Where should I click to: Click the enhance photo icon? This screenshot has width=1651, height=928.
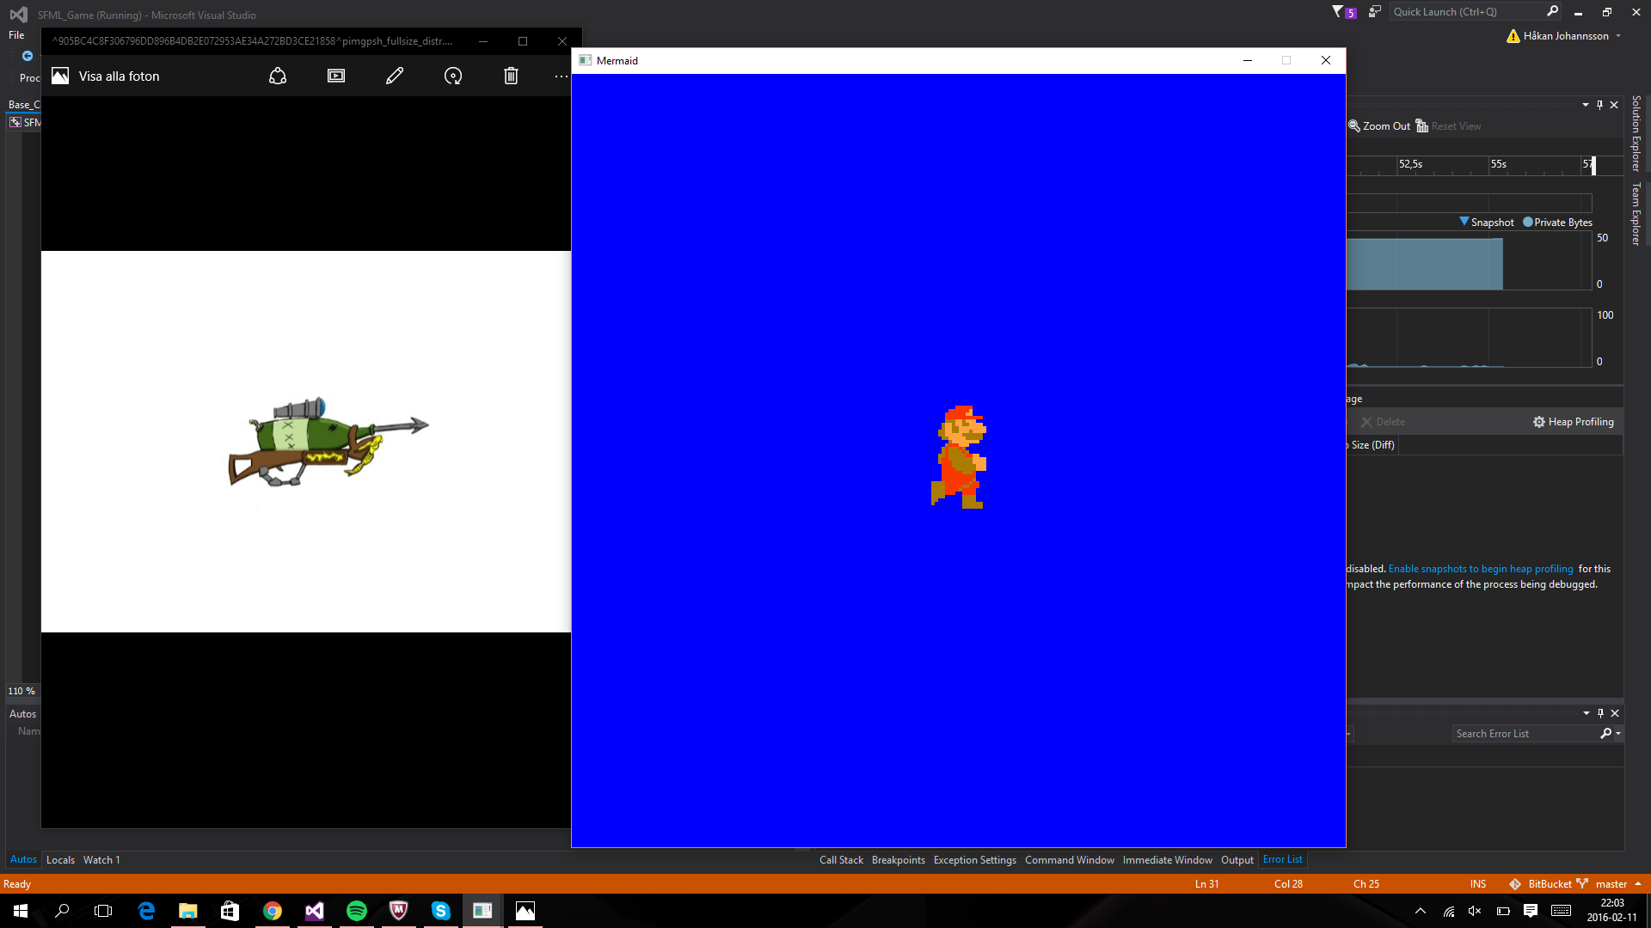[453, 76]
